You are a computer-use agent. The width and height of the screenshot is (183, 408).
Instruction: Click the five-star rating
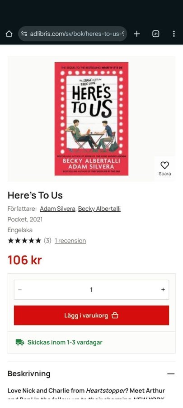tap(24, 241)
